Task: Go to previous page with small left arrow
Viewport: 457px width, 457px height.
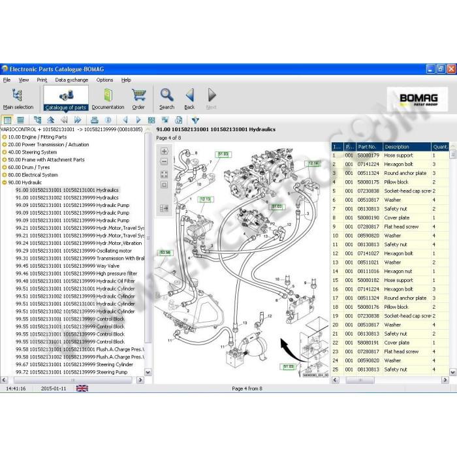Action: coord(125,120)
